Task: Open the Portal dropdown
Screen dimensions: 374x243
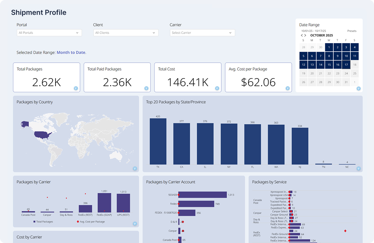Action: (49, 33)
